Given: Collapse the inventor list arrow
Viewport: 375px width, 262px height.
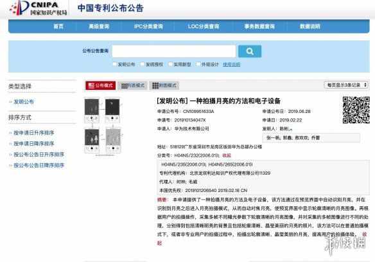Looking at the screenshot, I should (291, 129).
